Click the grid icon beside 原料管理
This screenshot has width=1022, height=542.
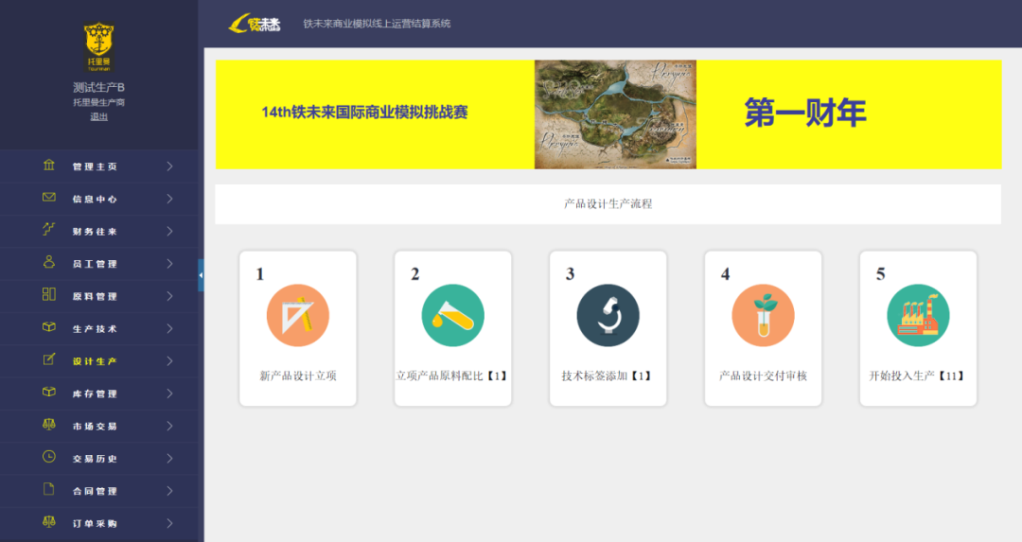[49, 294]
